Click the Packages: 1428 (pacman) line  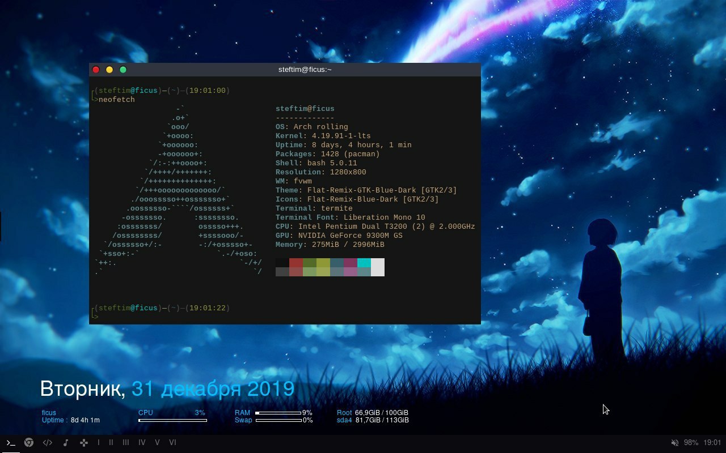click(328, 154)
